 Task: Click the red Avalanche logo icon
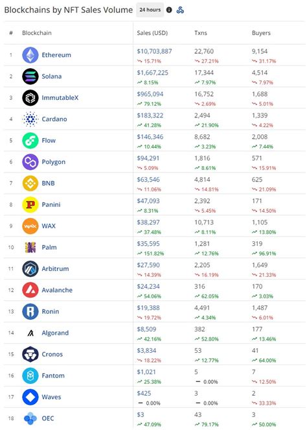[30, 290]
